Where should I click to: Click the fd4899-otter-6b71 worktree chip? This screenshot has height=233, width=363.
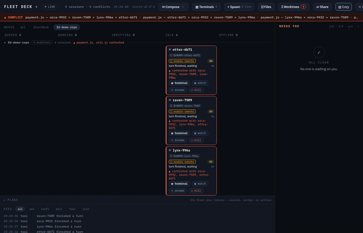click(x=185, y=55)
